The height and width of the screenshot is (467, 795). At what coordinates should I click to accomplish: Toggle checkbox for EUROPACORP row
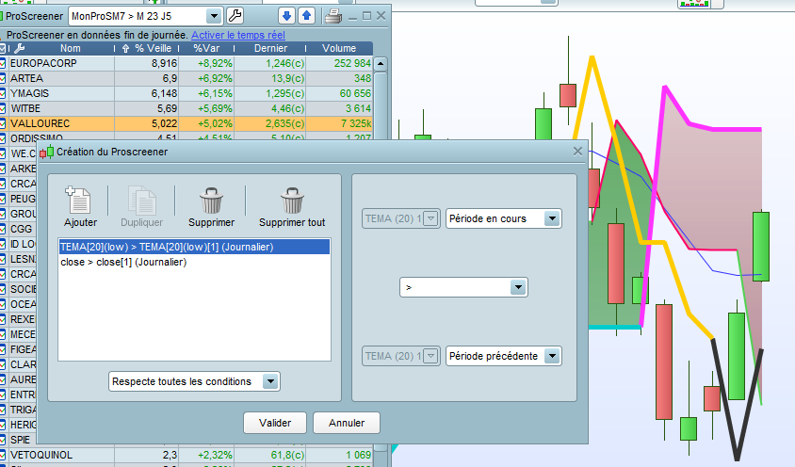pyautogui.click(x=2, y=63)
